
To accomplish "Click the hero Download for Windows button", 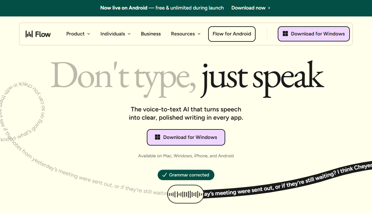I will (186, 137).
